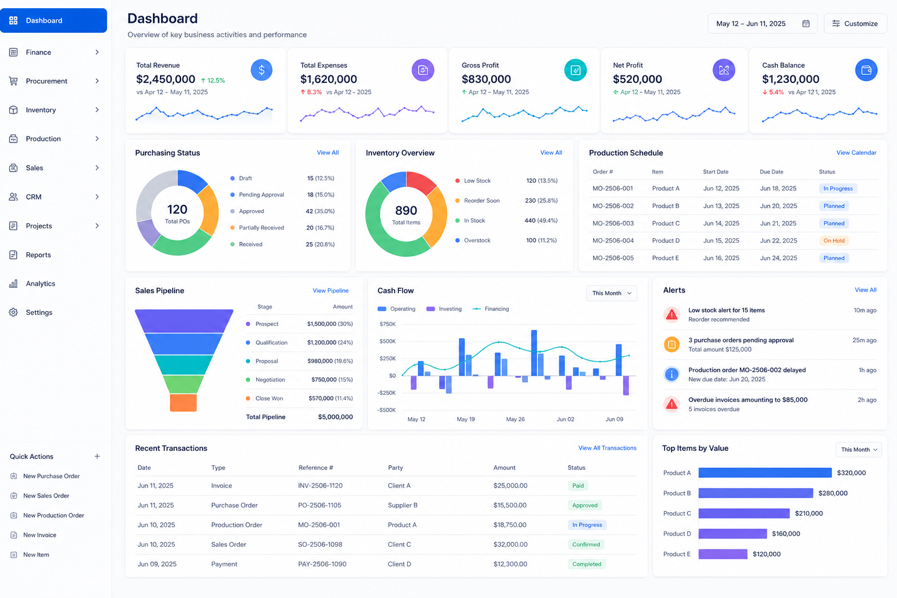The height and width of the screenshot is (598, 897).
Task: Click the Total Expenses purple icon
Action: [423, 70]
